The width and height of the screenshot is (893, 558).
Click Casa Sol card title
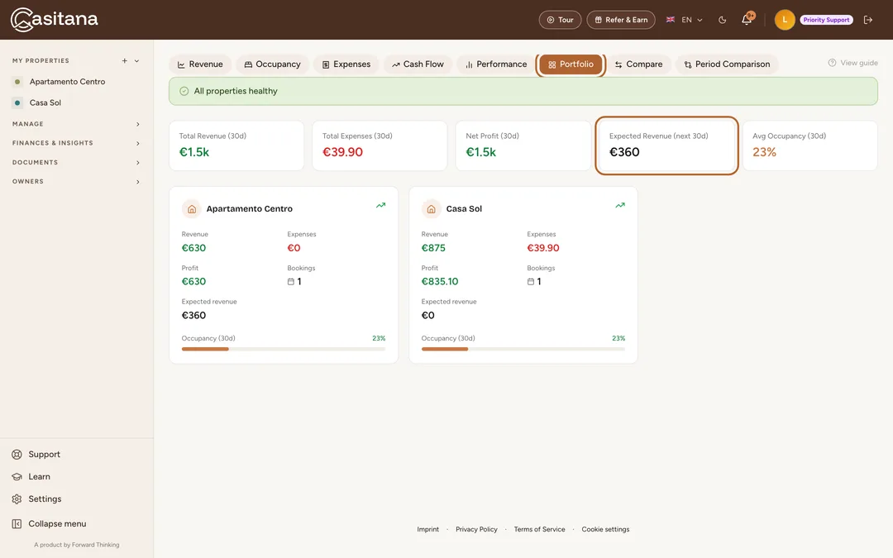[x=464, y=209]
